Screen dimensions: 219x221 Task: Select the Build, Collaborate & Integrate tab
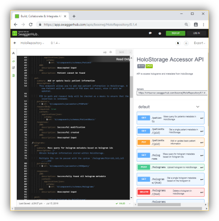(x=41, y=16)
